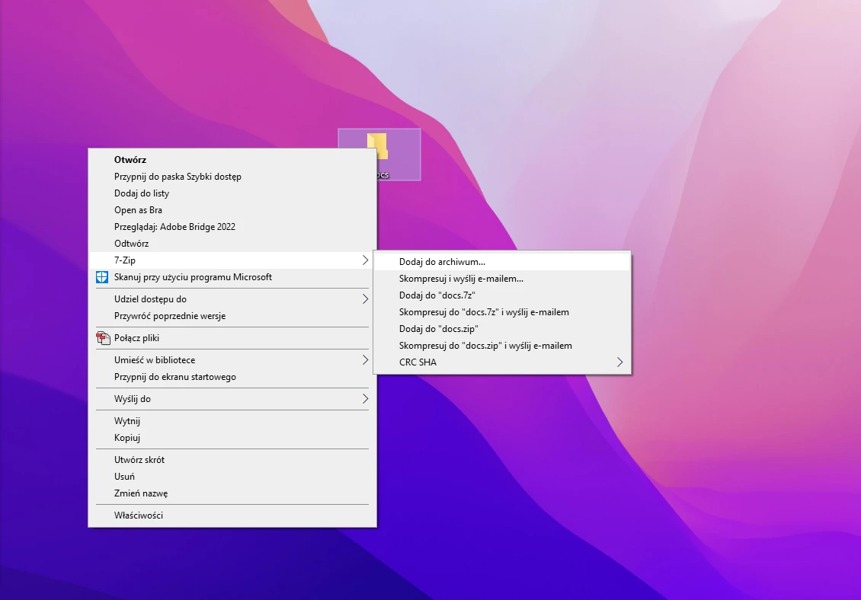Choose Skompresuj do "docs.zip" i wyślij e-mailem

(x=485, y=346)
